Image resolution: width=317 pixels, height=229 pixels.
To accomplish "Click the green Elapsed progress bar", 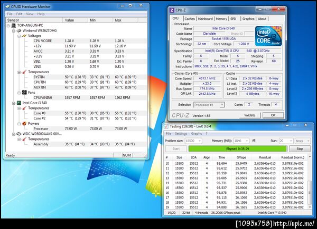I will pyautogui.click(x=238, y=149).
